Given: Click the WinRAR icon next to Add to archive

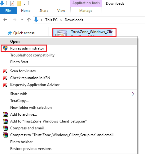Looking at the screenshot, I should tap(5, 114).
